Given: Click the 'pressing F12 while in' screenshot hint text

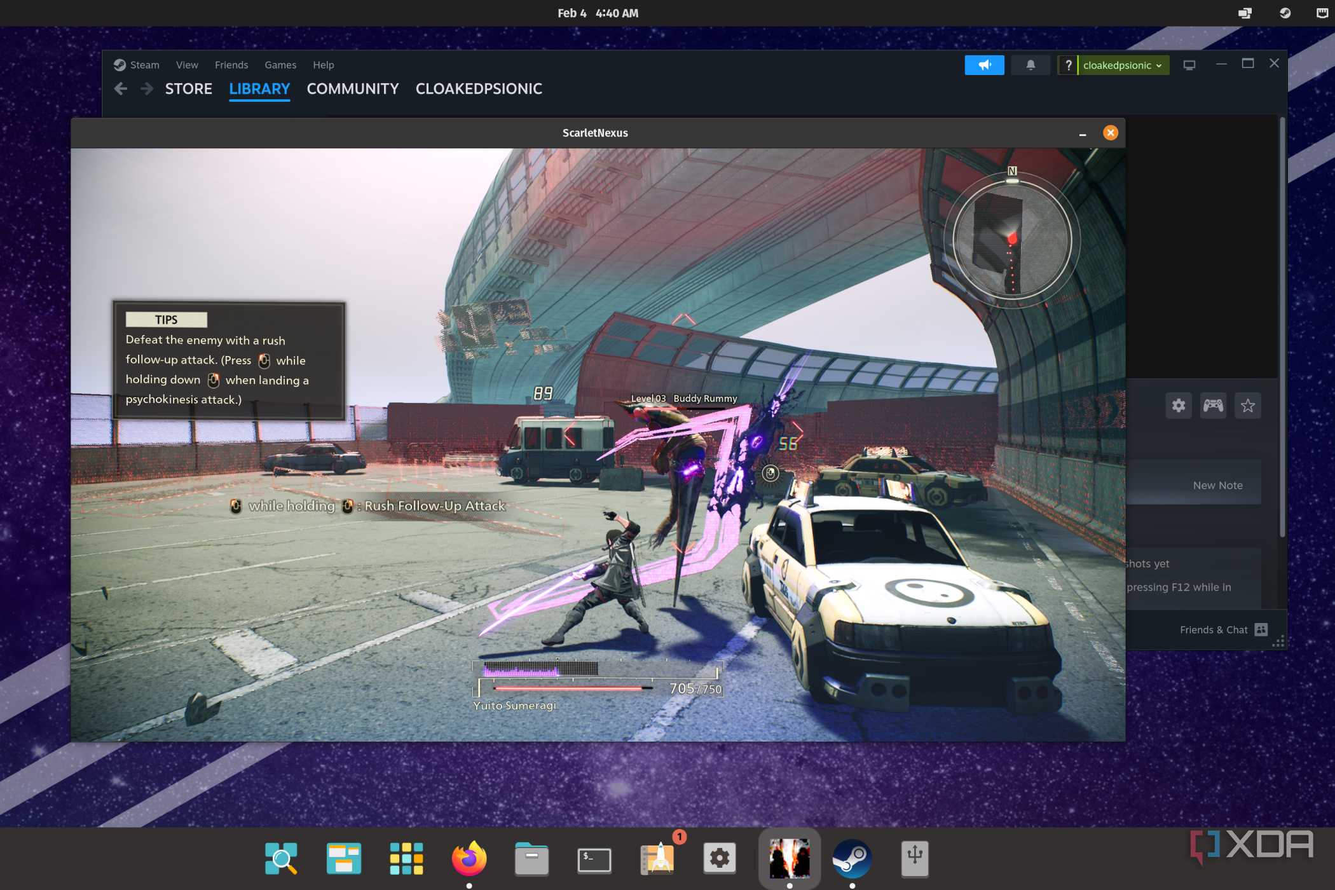Looking at the screenshot, I should (x=1179, y=587).
